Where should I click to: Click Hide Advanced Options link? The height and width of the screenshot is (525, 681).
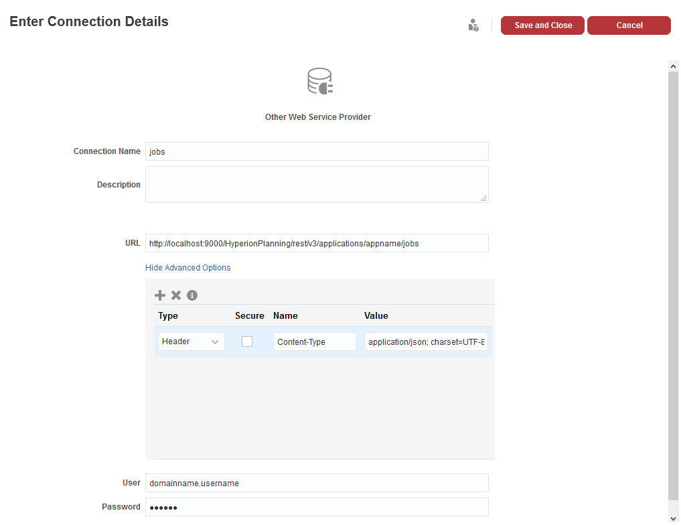pos(187,268)
